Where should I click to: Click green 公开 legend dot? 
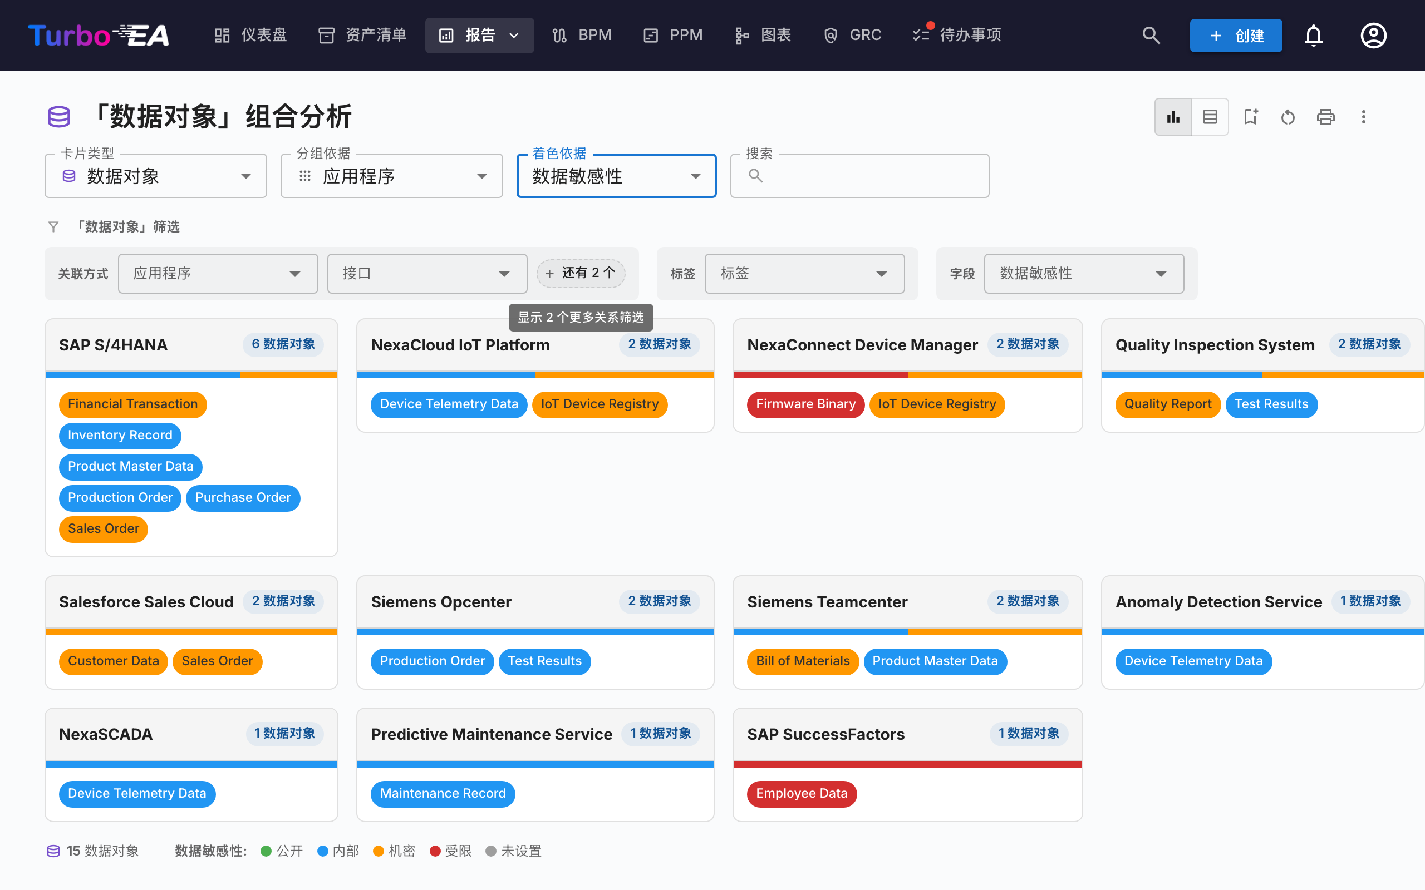tap(266, 851)
